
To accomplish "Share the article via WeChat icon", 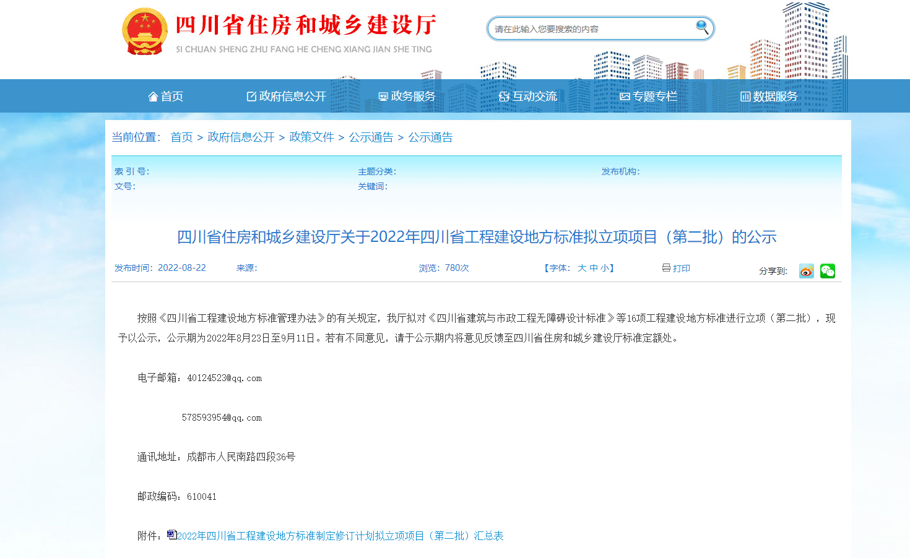I will coord(828,271).
